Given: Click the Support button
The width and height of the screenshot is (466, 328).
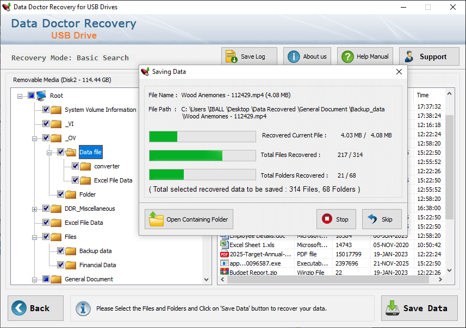Looking at the screenshot, I should [429, 56].
